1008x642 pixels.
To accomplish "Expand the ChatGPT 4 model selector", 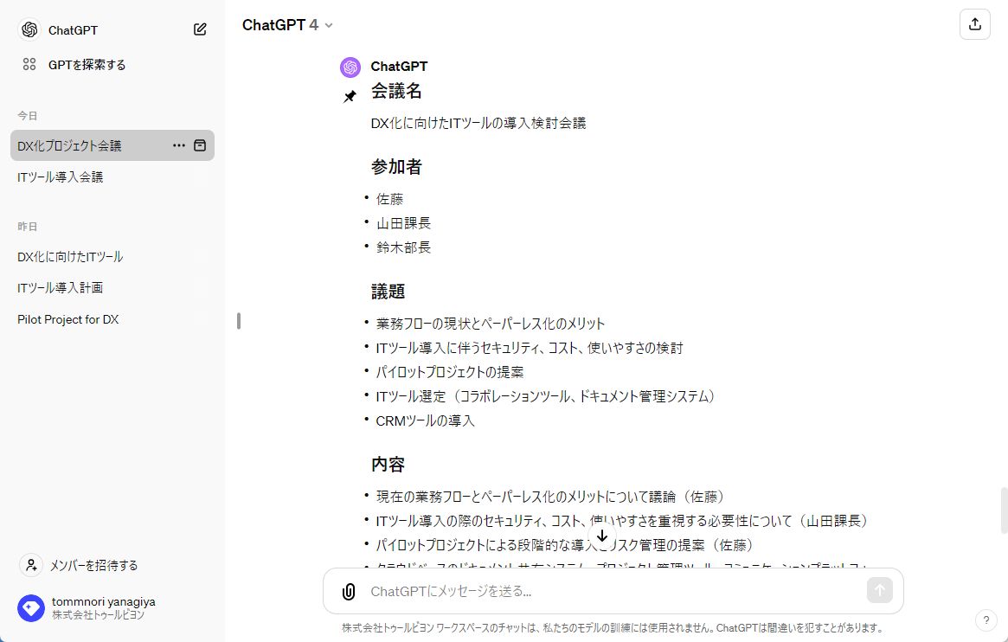I will click(288, 25).
